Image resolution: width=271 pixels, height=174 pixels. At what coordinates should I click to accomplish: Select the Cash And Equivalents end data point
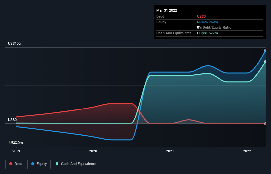coord(265,62)
